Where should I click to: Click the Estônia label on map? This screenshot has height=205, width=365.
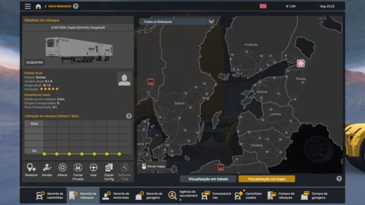coord(262,92)
